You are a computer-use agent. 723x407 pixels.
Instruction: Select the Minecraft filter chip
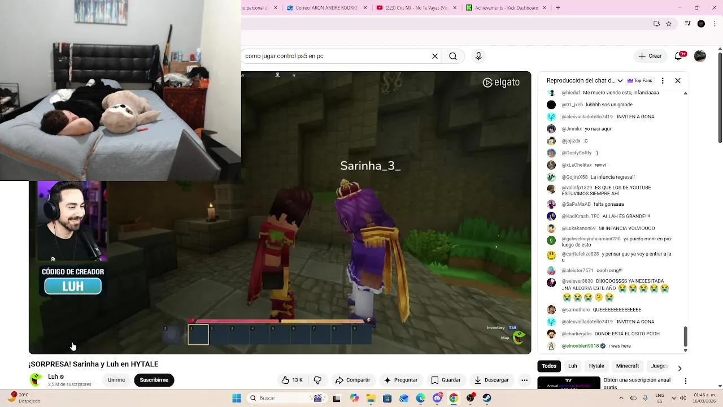[628, 366]
